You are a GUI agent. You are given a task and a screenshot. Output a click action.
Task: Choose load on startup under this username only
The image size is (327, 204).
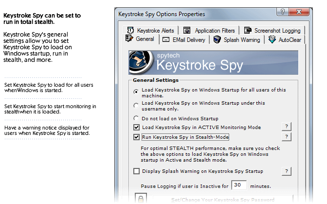(x=136, y=105)
